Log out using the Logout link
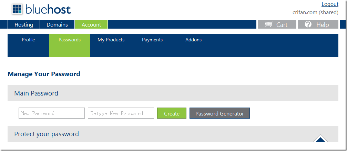 tap(330, 4)
